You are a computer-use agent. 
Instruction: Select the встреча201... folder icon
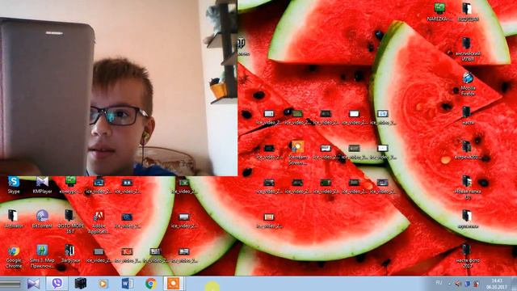coord(469,150)
